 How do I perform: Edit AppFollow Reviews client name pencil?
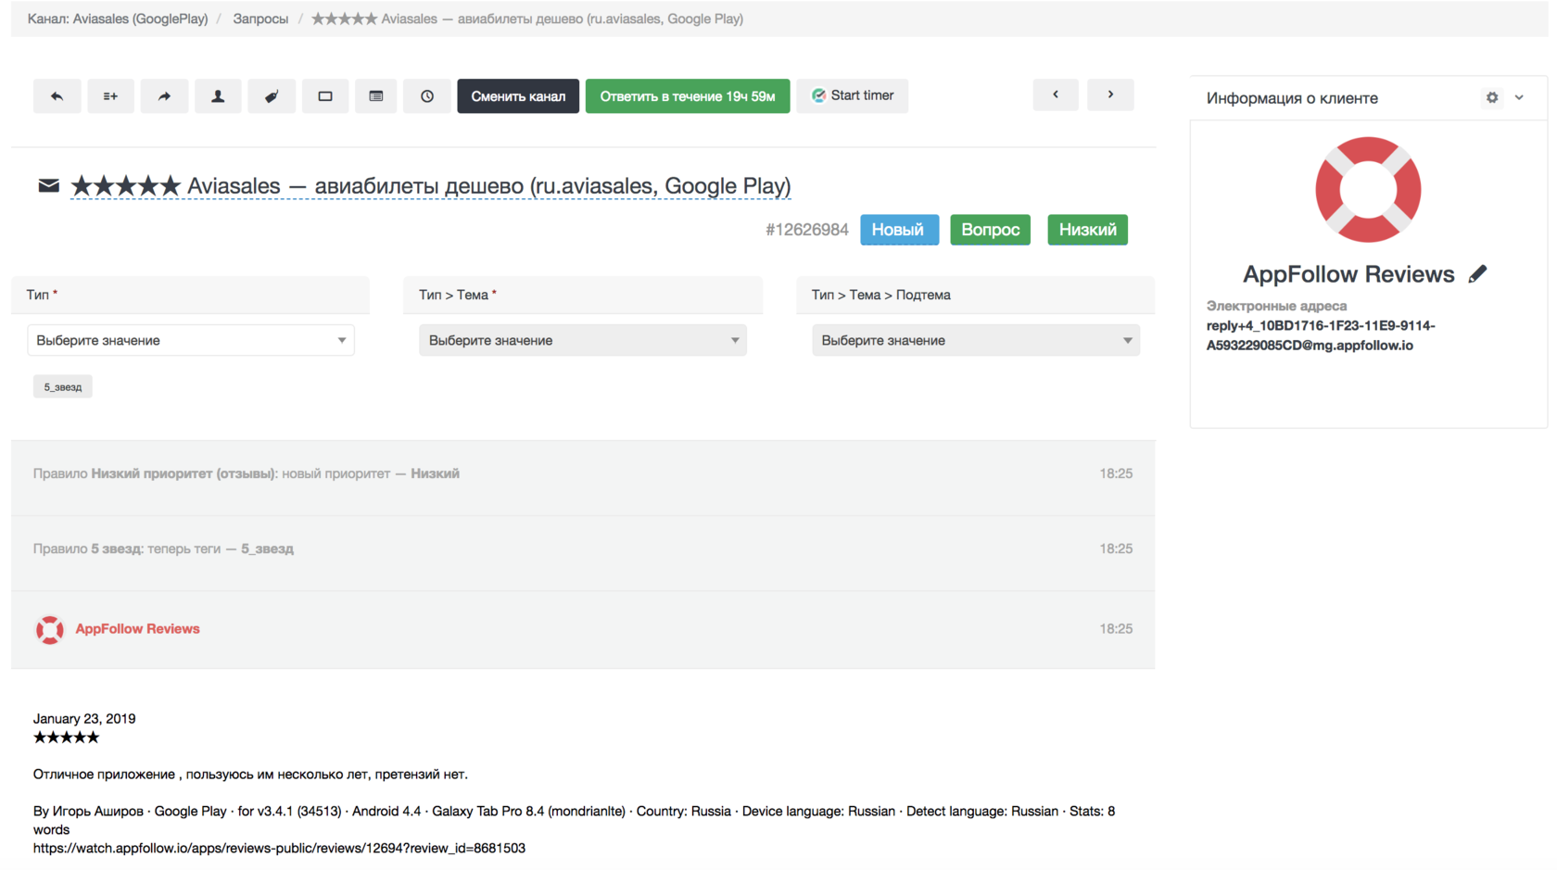[1478, 274]
